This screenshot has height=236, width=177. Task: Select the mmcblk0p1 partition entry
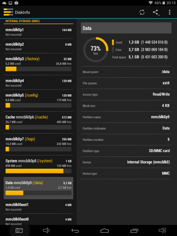point(38,32)
